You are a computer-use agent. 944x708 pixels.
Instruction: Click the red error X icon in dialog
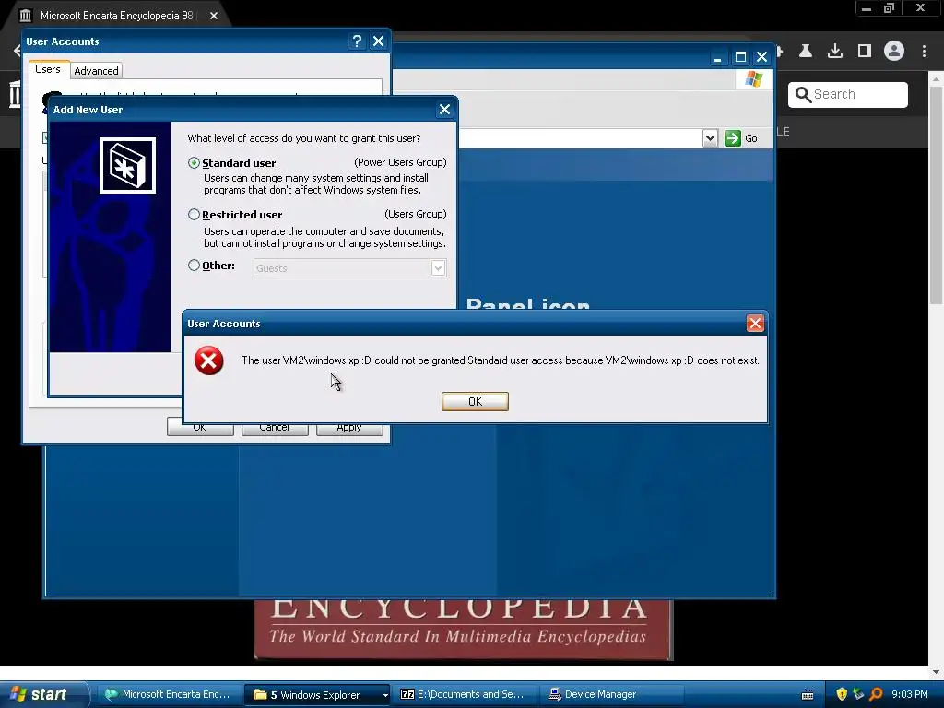click(209, 360)
